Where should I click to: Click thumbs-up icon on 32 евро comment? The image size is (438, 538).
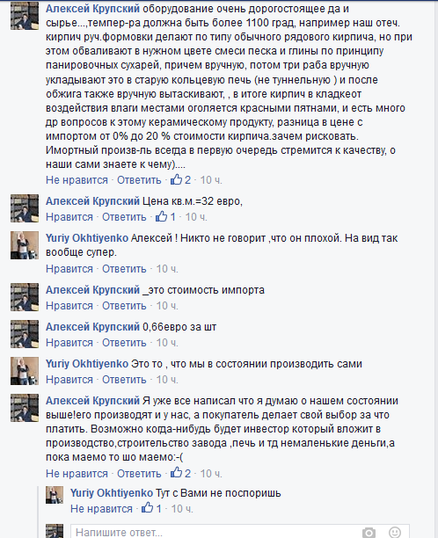(x=161, y=216)
